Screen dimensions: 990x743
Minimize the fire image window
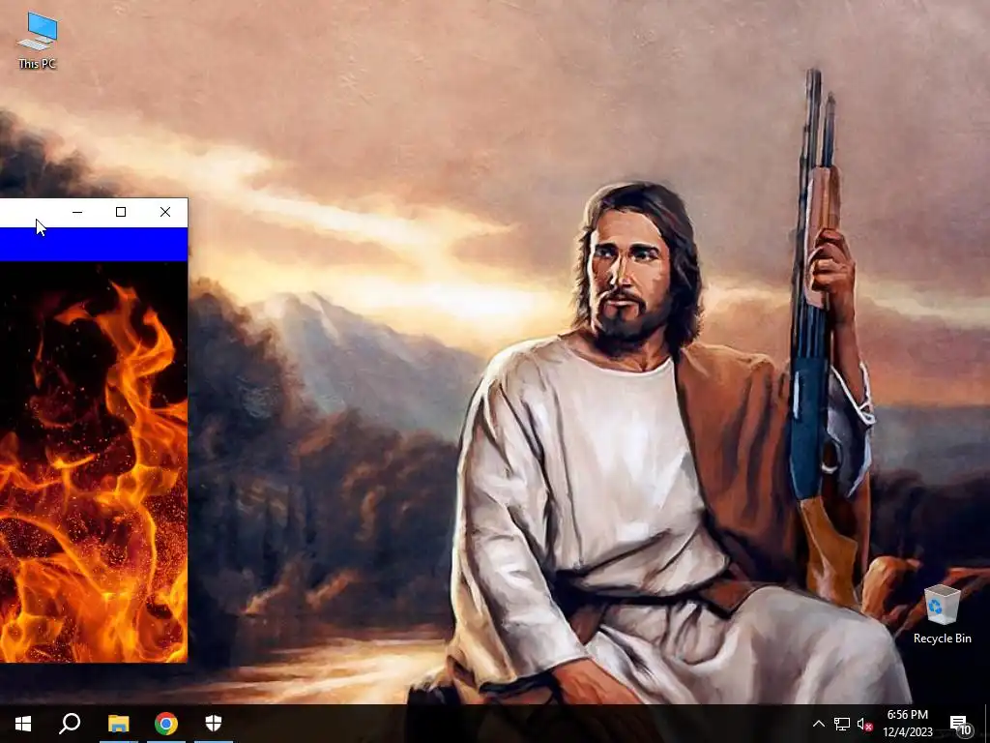coord(77,212)
